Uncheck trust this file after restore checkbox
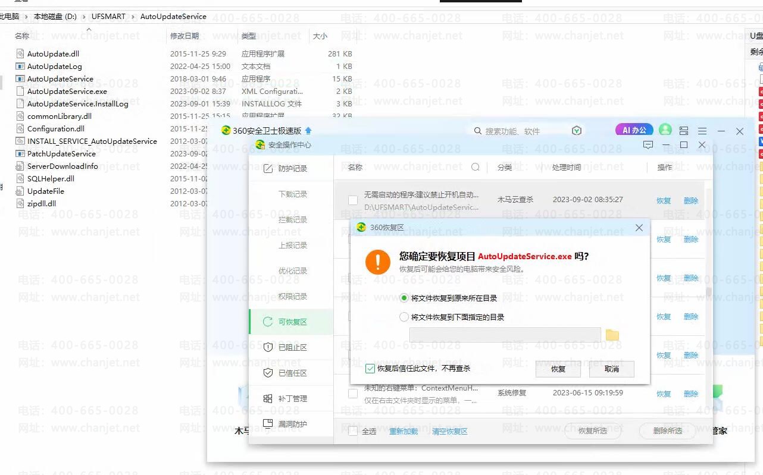 (370, 369)
